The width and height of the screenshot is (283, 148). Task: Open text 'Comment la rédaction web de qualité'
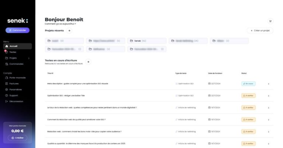click(x=76, y=120)
